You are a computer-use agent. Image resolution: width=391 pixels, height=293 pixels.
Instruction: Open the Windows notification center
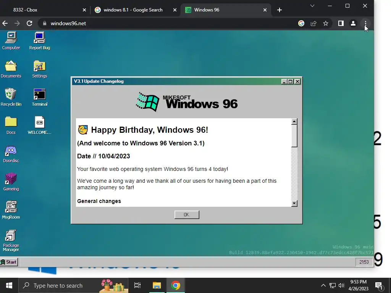click(379, 286)
